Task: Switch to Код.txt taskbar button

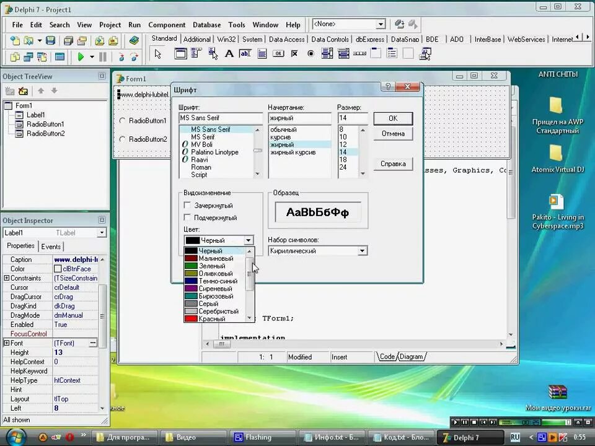Action: point(401,437)
